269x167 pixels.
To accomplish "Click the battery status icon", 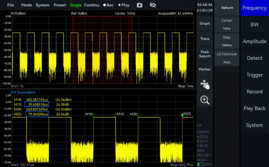I will [200, 164].
